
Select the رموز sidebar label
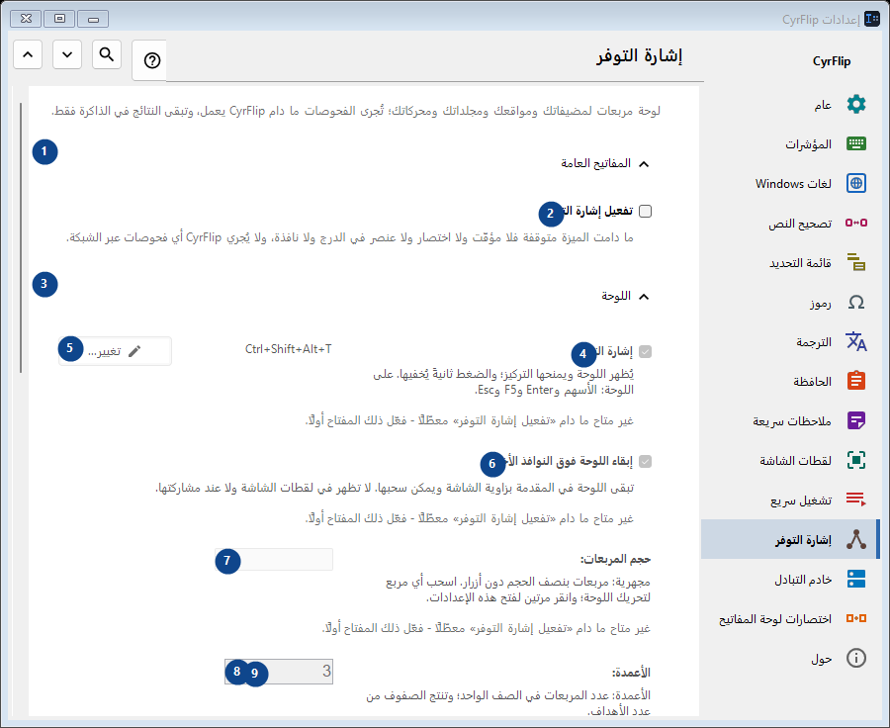pyautogui.click(x=821, y=303)
